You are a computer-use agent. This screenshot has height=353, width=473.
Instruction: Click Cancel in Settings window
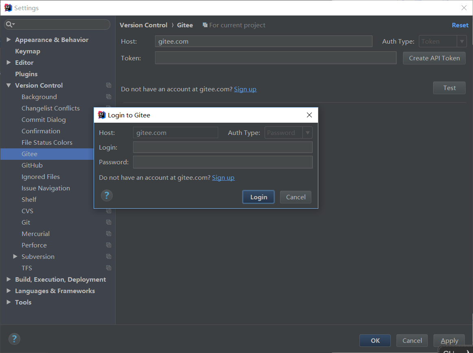pyautogui.click(x=412, y=340)
